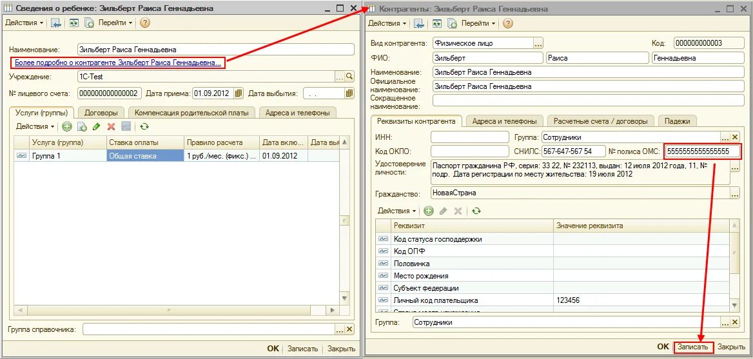Select Место рождения requisite row
Screen dimensions: 753x359
point(553,276)
